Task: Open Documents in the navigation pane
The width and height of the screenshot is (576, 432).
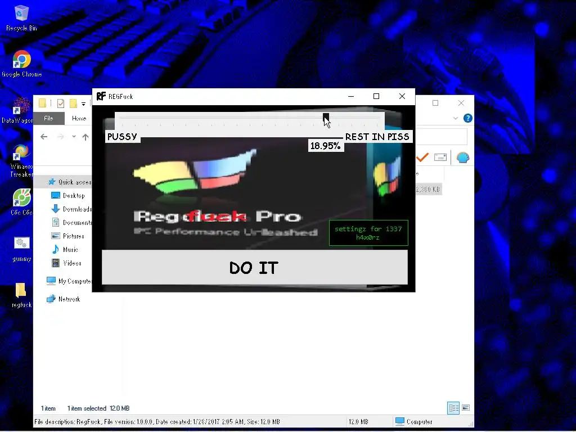Action: point(71,223)
